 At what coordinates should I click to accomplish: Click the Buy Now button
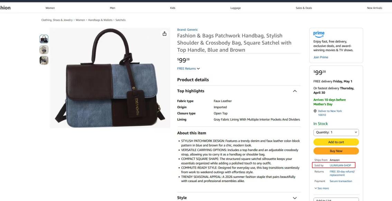[x=336, y=151]
